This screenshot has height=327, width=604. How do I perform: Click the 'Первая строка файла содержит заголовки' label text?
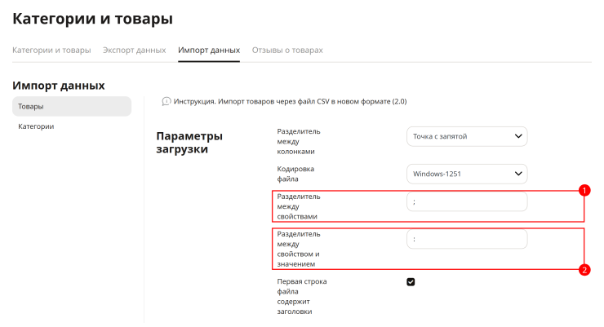pyautogui.click(x=302, y=297)
